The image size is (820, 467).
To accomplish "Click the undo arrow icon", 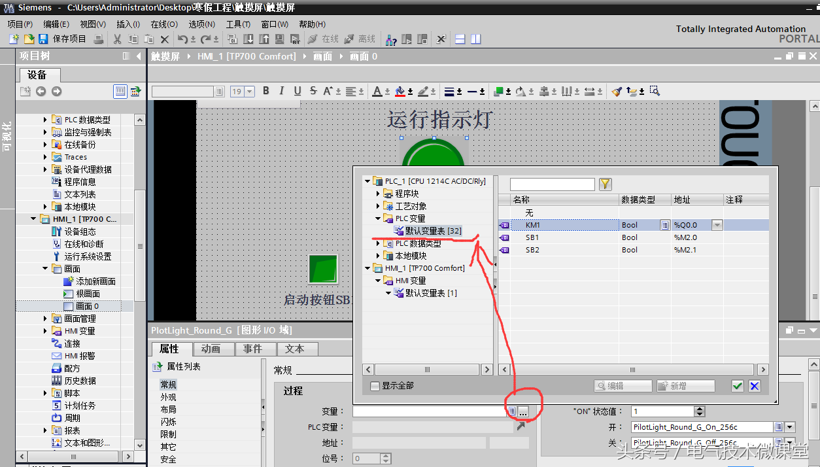I will 183,39.
